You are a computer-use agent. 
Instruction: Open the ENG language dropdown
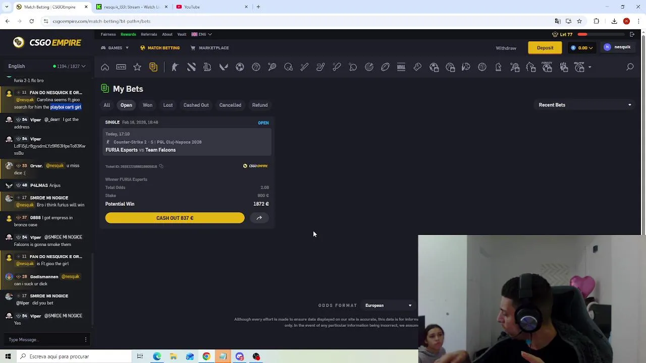coord(202,34)
